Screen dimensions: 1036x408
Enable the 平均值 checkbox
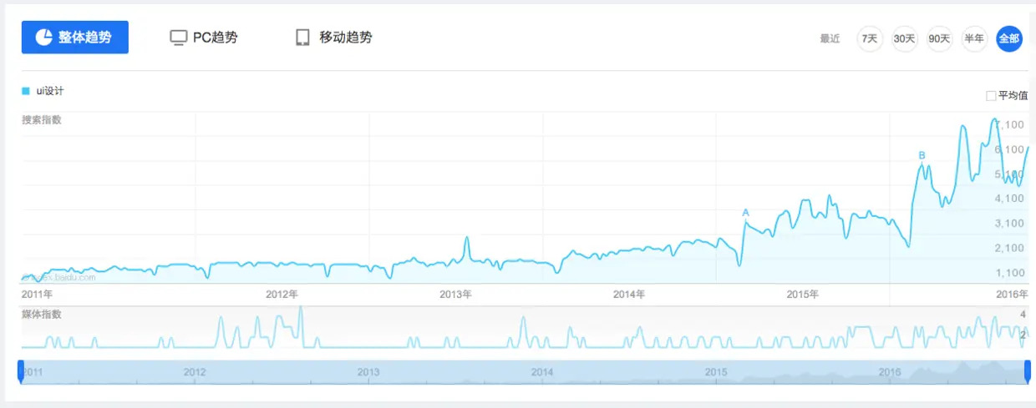coord(992,96)
